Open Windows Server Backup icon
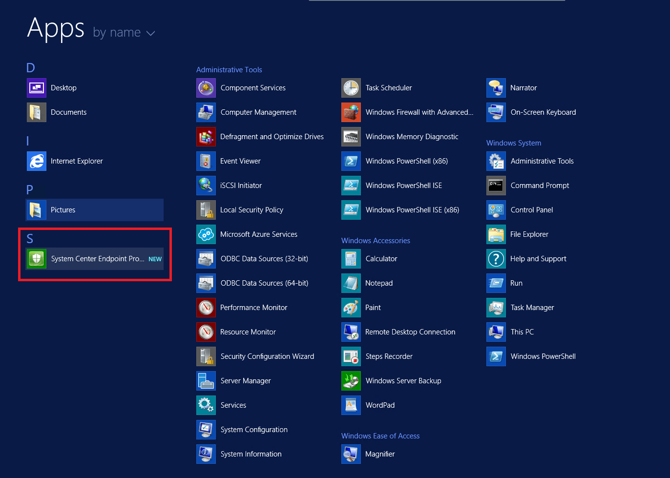This screenshot has height=478, width=670. [x=351, y=381]
